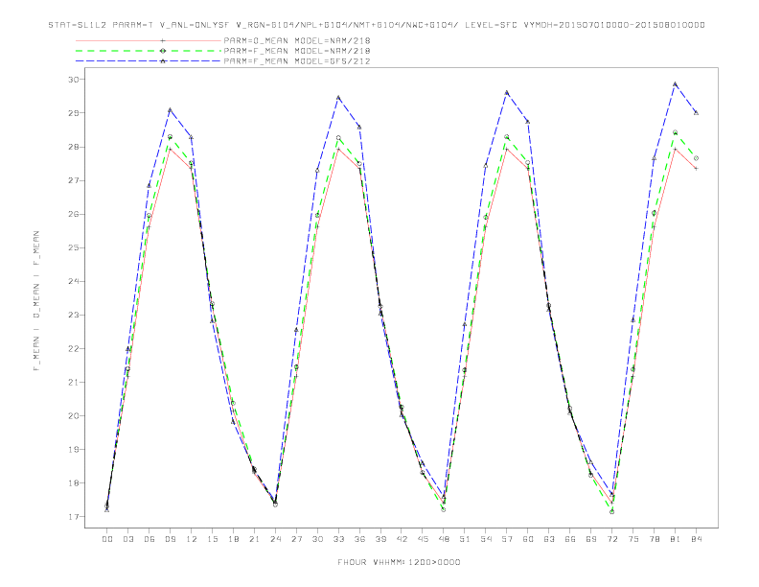This screenshot has height=587, width=759.
Task: Click x-axis tick label 60
Action: pyautogui.click(x=528, y=539)
